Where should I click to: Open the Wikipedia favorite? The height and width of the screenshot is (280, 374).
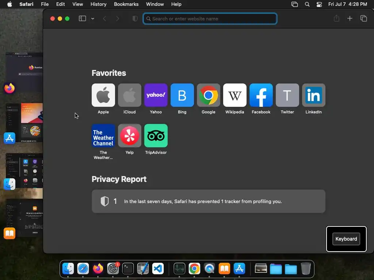coord(235,95)
